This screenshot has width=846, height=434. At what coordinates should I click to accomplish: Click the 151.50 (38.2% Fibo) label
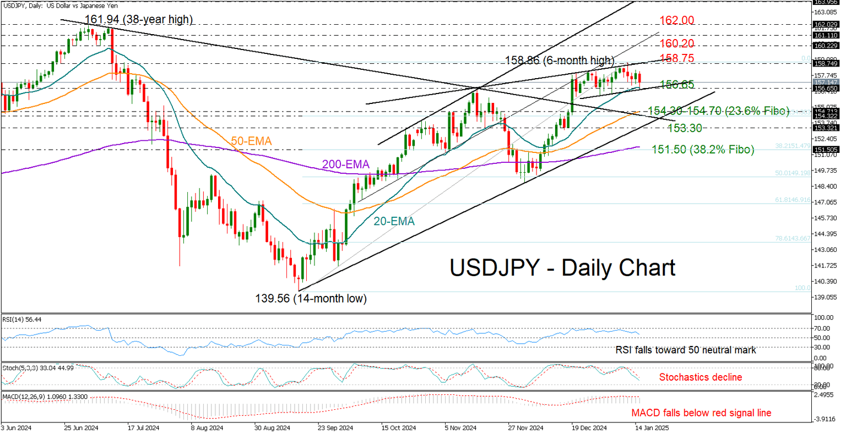(702, 150)
